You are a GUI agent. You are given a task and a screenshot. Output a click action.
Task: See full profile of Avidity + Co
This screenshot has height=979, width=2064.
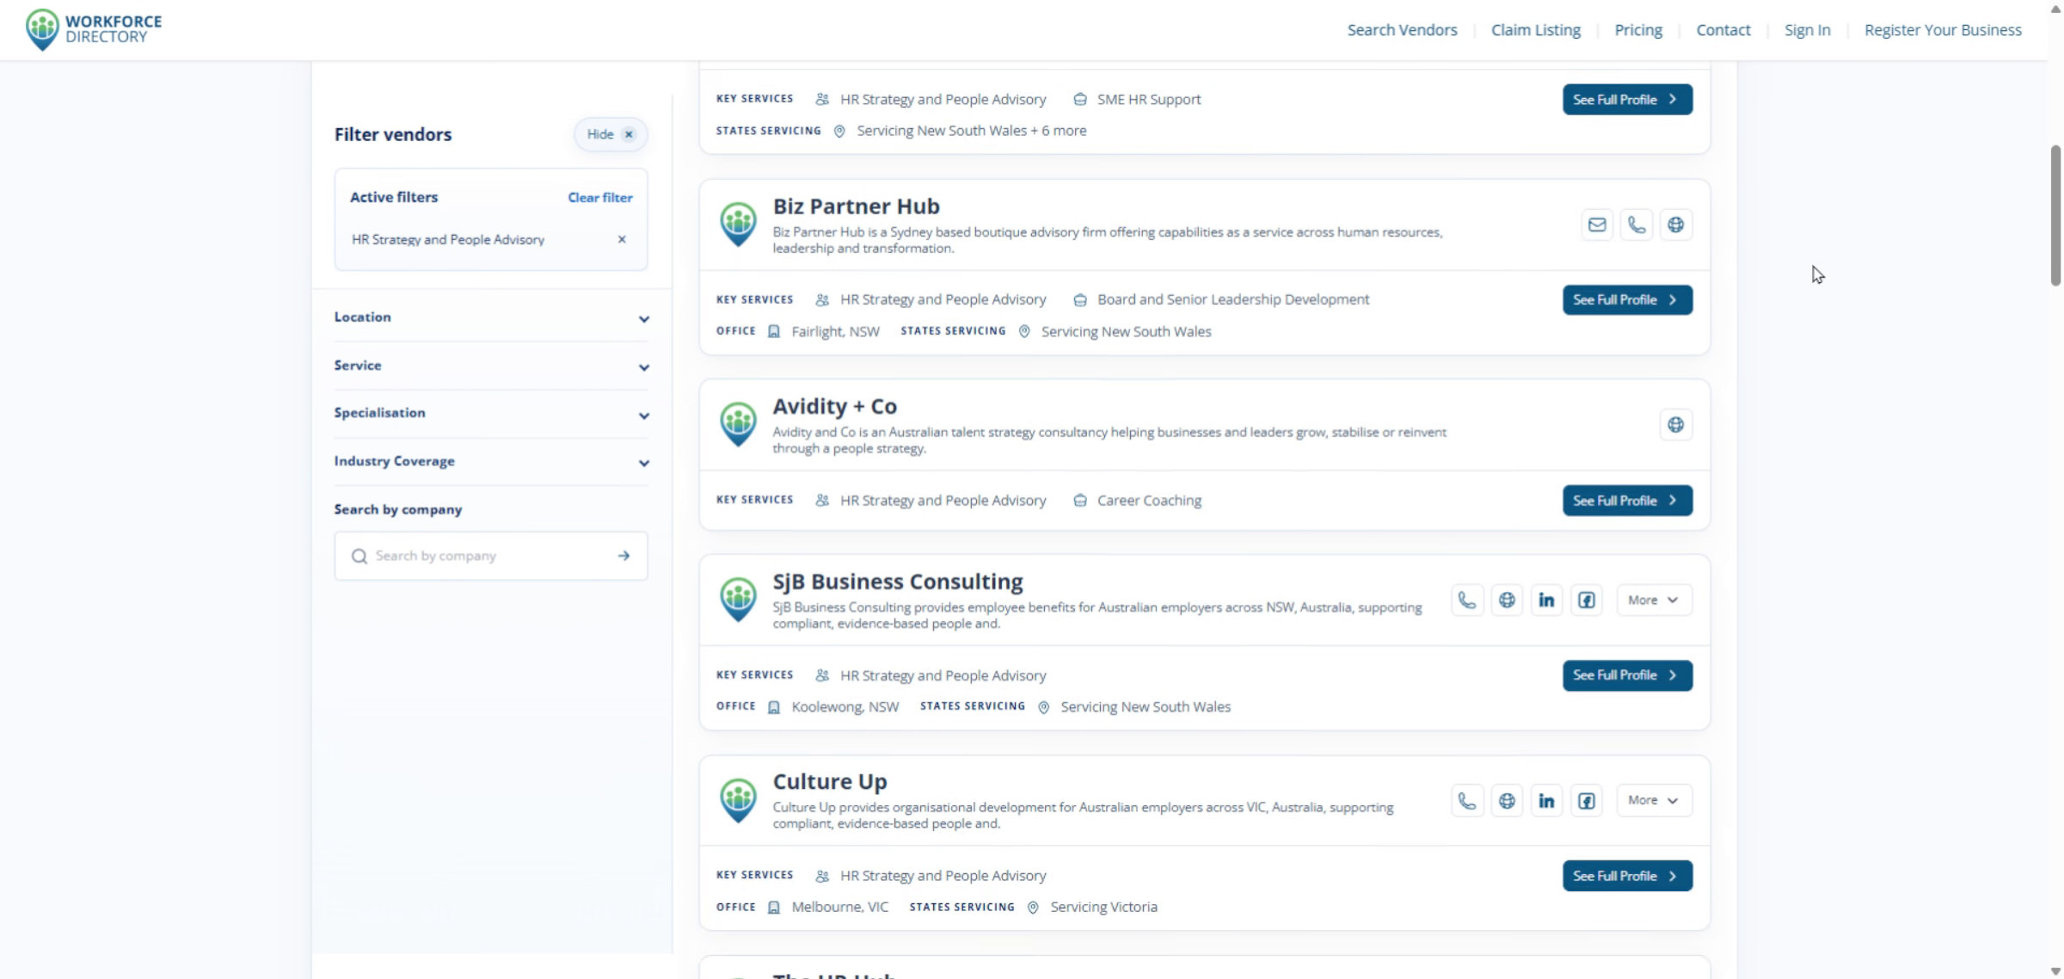click(x=1627, y=501)
